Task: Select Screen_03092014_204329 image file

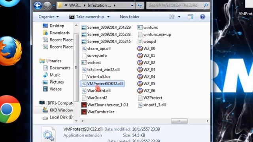Action: click(x=106, y=28)
